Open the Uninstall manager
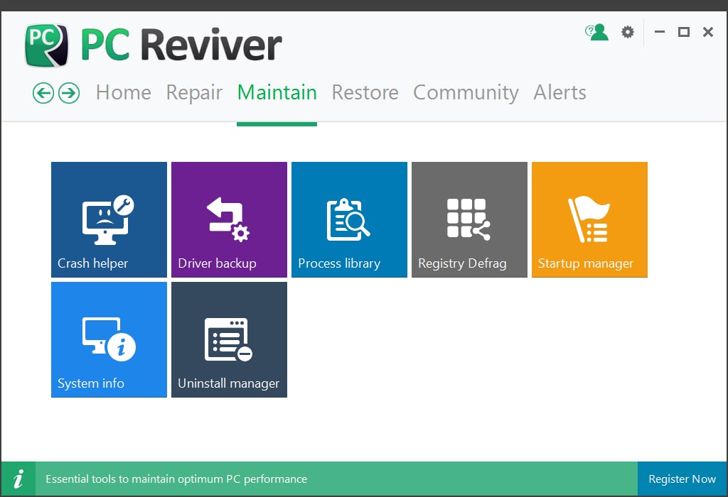 [229, 339]
